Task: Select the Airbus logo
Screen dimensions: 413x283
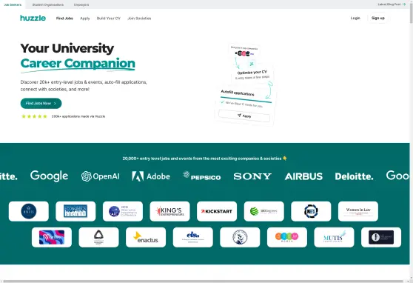Action: [x=303, y=176]
